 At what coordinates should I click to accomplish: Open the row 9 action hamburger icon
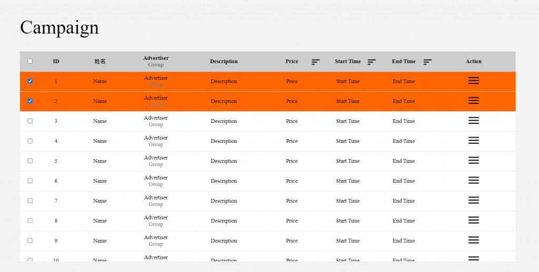click(473, 240)
